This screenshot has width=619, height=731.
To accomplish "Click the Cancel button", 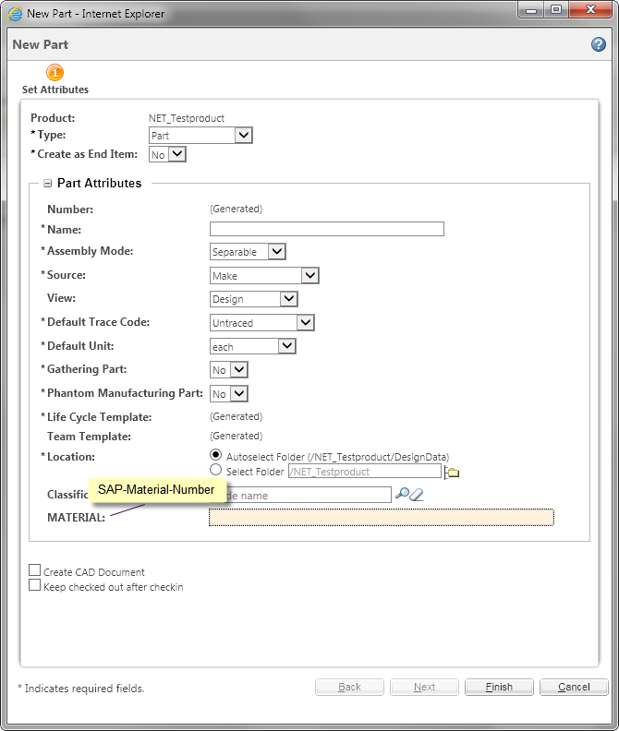I will (x=574, y=687).
